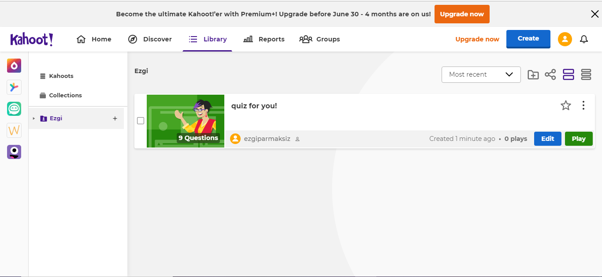Open the colorful star app icon in sidebar
Image resolution: width=602 pixels, height=277 pixels.
coord(14,87)
